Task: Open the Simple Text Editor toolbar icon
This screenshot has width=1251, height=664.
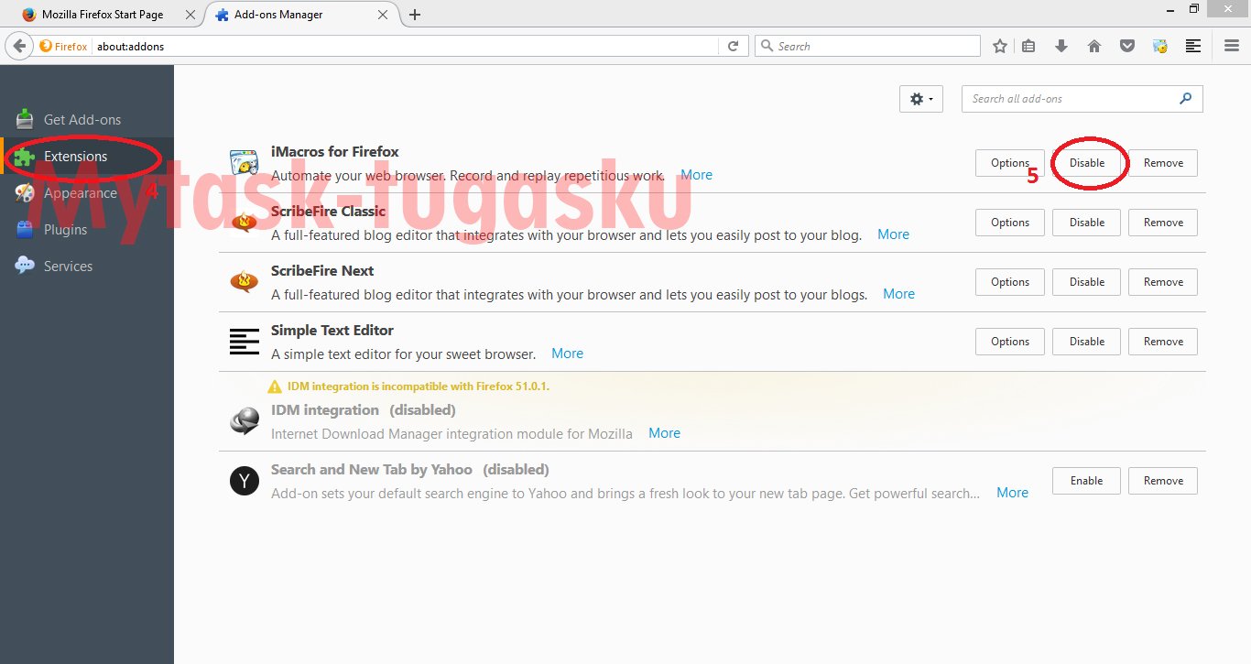Action: click(x=1193, y=46)
